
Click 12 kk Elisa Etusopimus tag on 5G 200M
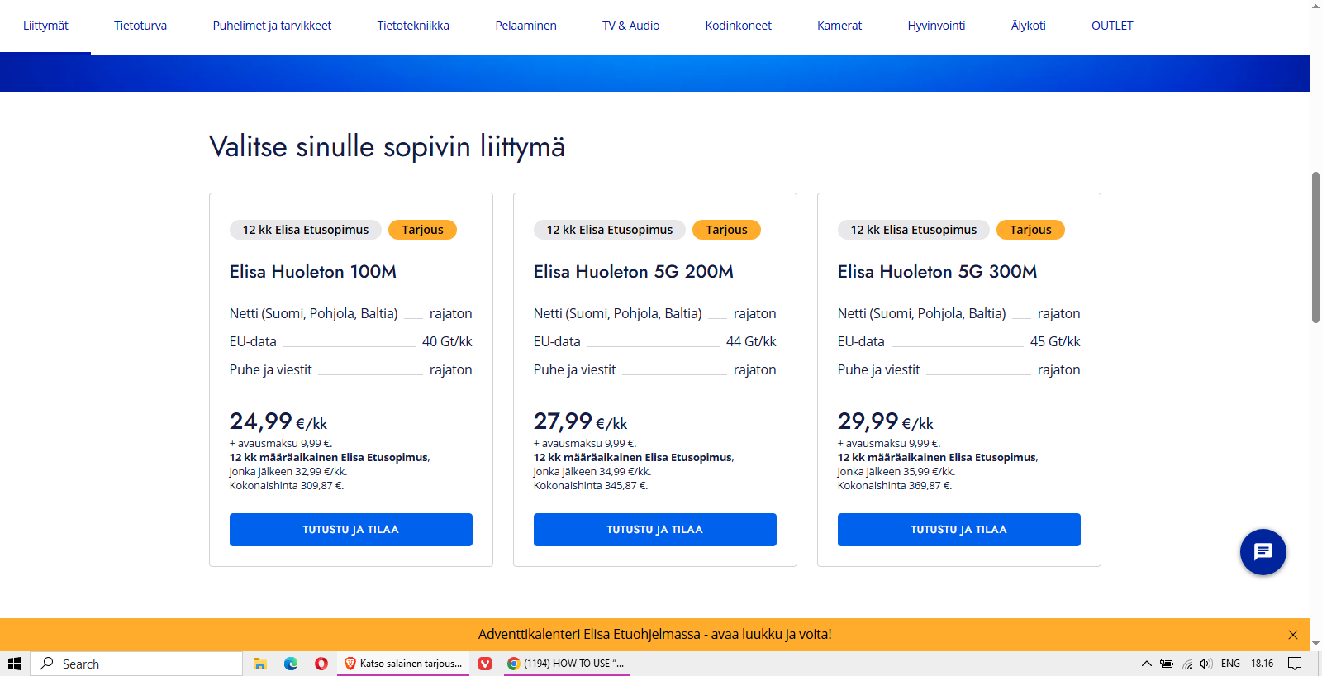point(610,230)
